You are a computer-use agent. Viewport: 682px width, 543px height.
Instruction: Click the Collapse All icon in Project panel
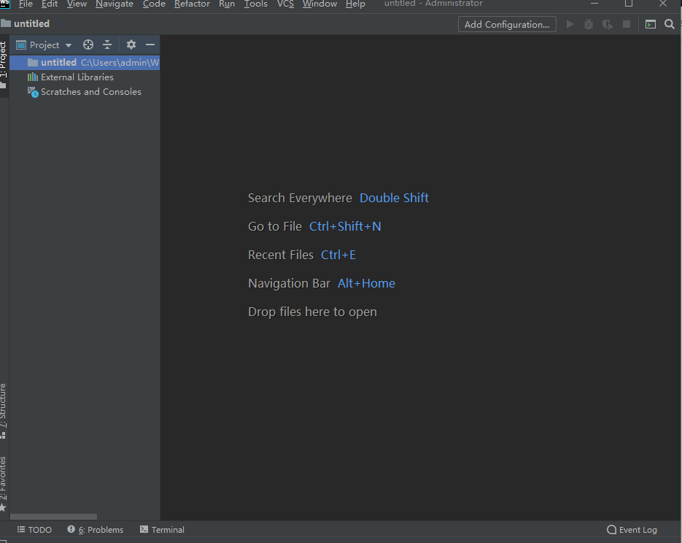pyautogui.click(x=107, y=45)
